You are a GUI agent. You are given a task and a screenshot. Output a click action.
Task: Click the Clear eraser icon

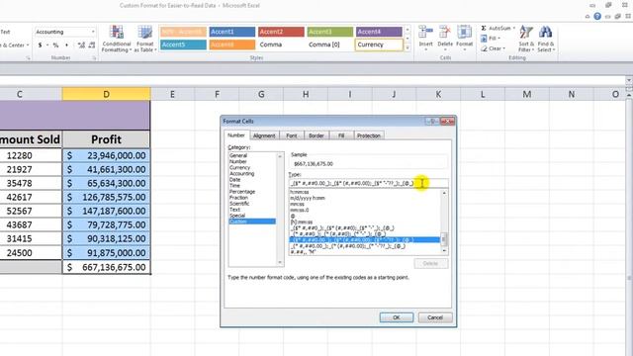(x=484, y=48)
